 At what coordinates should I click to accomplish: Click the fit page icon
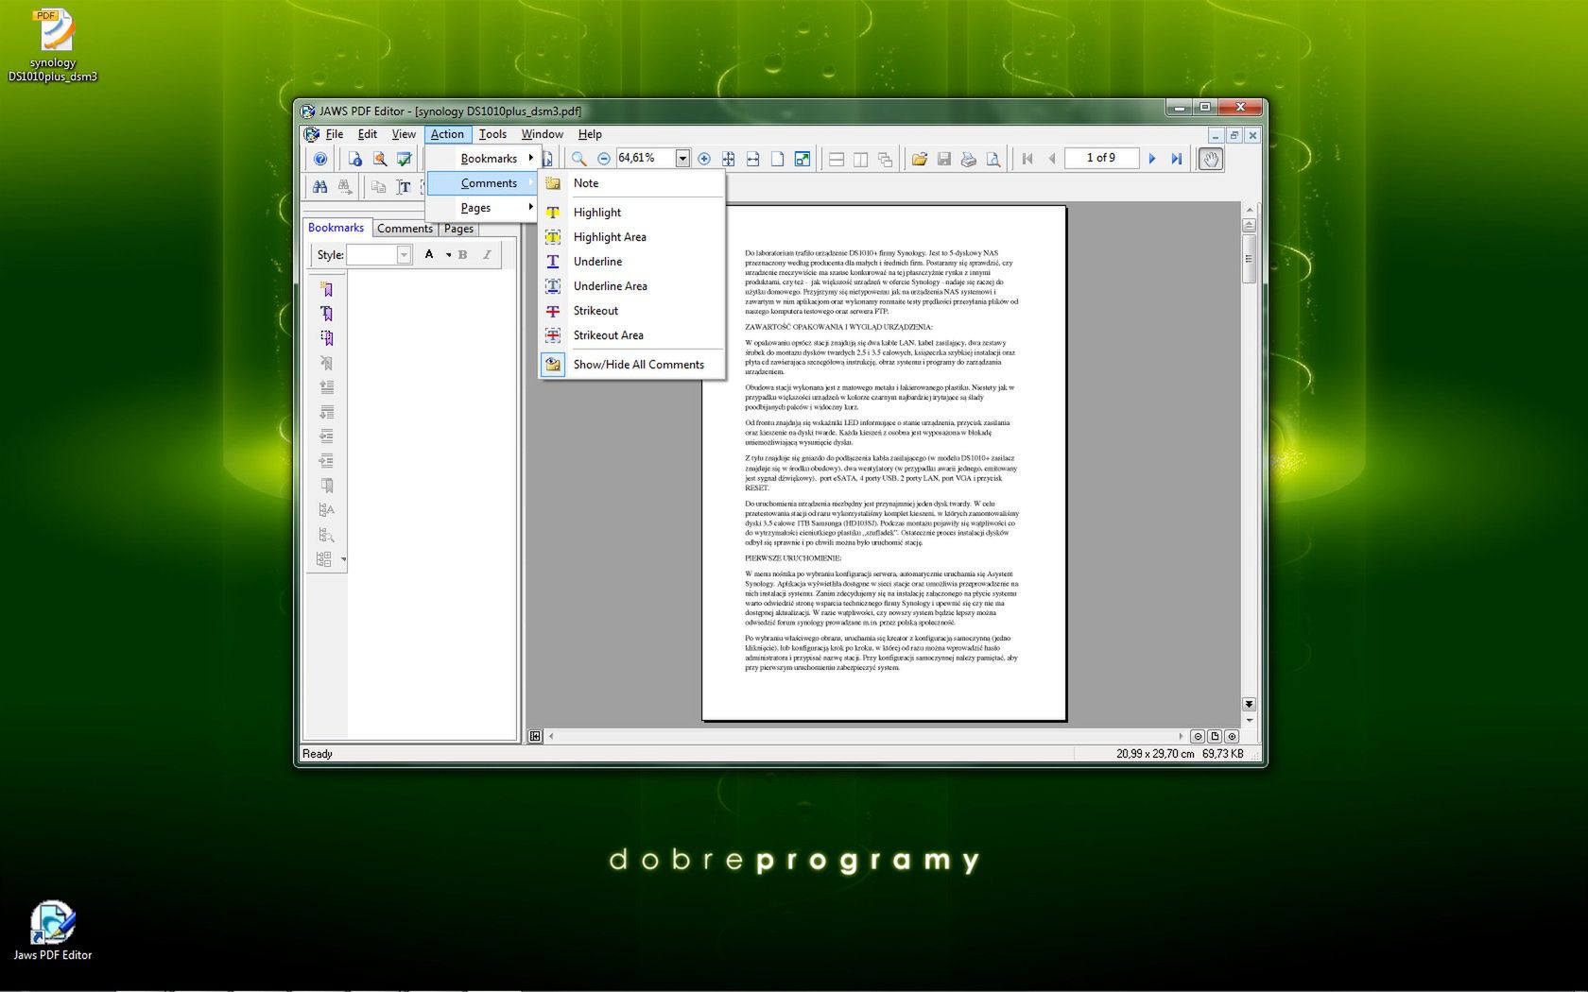[728, 159]
